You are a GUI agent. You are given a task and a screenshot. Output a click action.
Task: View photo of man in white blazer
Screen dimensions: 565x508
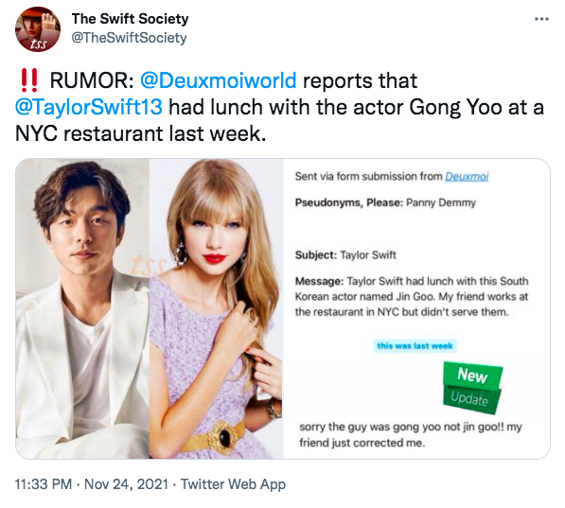pyautogui.click(x=82, y=308)
